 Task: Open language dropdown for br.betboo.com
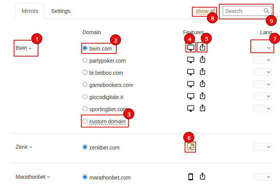[x=262, y=72]
